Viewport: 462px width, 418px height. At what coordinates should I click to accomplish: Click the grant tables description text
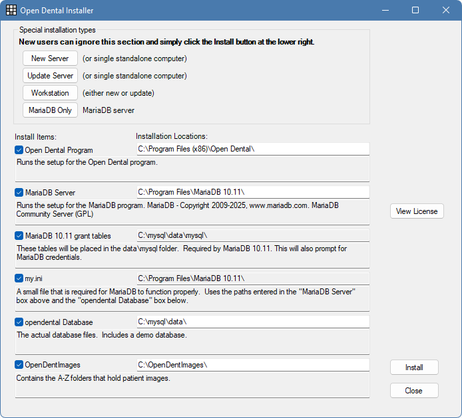click(x=182, y=253)
